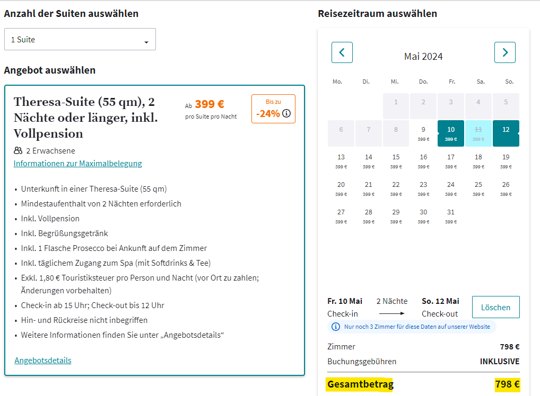Open Informationen zur Maximalbelegung link
This screenshot has height=396, width=540.
point(78,163)
